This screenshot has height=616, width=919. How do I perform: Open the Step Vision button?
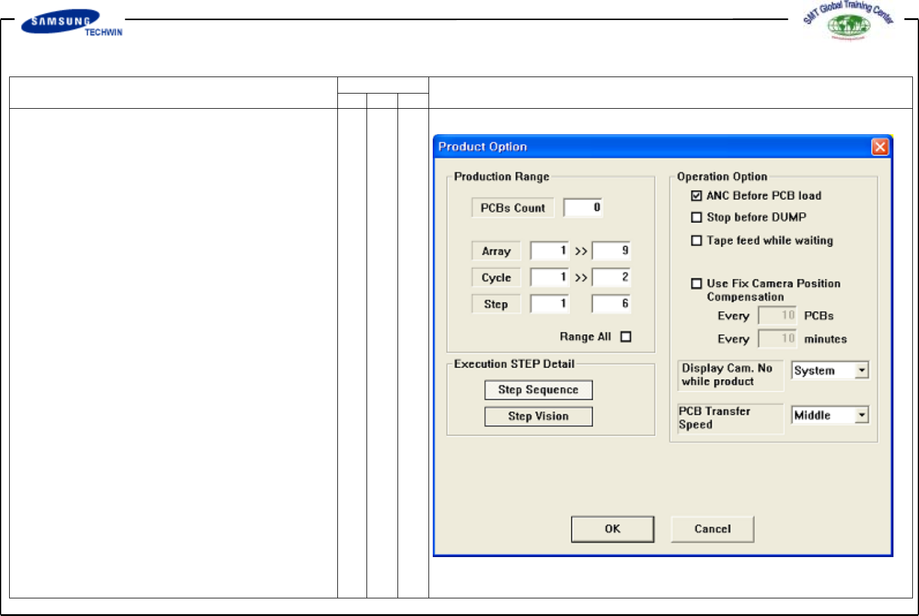(538, 417)
